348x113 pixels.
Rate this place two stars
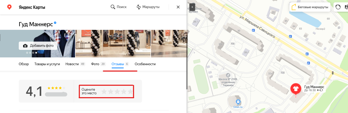click(x=110, y=91)
